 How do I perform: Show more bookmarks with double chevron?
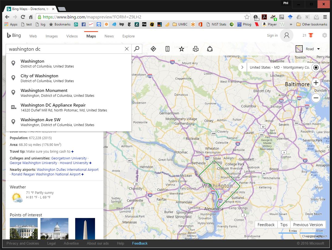291,24
